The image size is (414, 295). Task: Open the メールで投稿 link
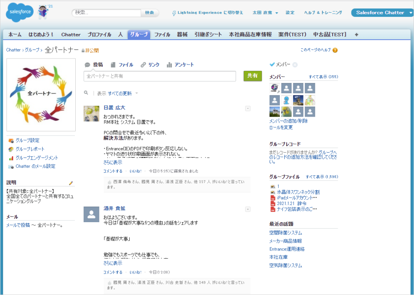point(18,225)
